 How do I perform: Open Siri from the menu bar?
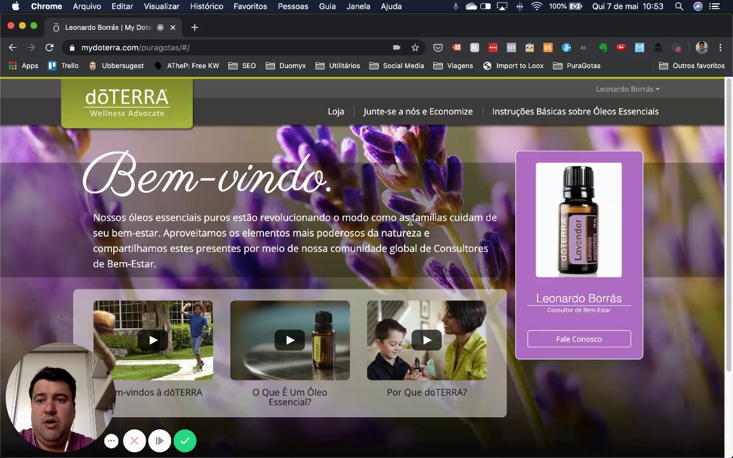698,6
